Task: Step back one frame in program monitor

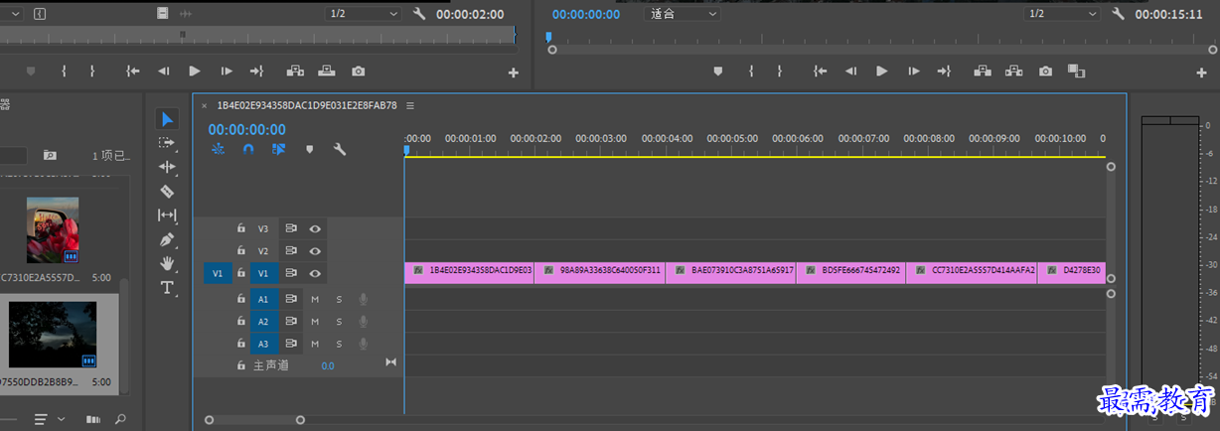Action: point(850,71)
